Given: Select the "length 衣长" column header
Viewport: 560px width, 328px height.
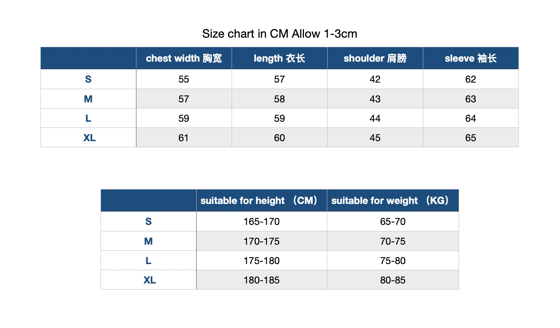Looking at the screenshot, I should (279, 58).
